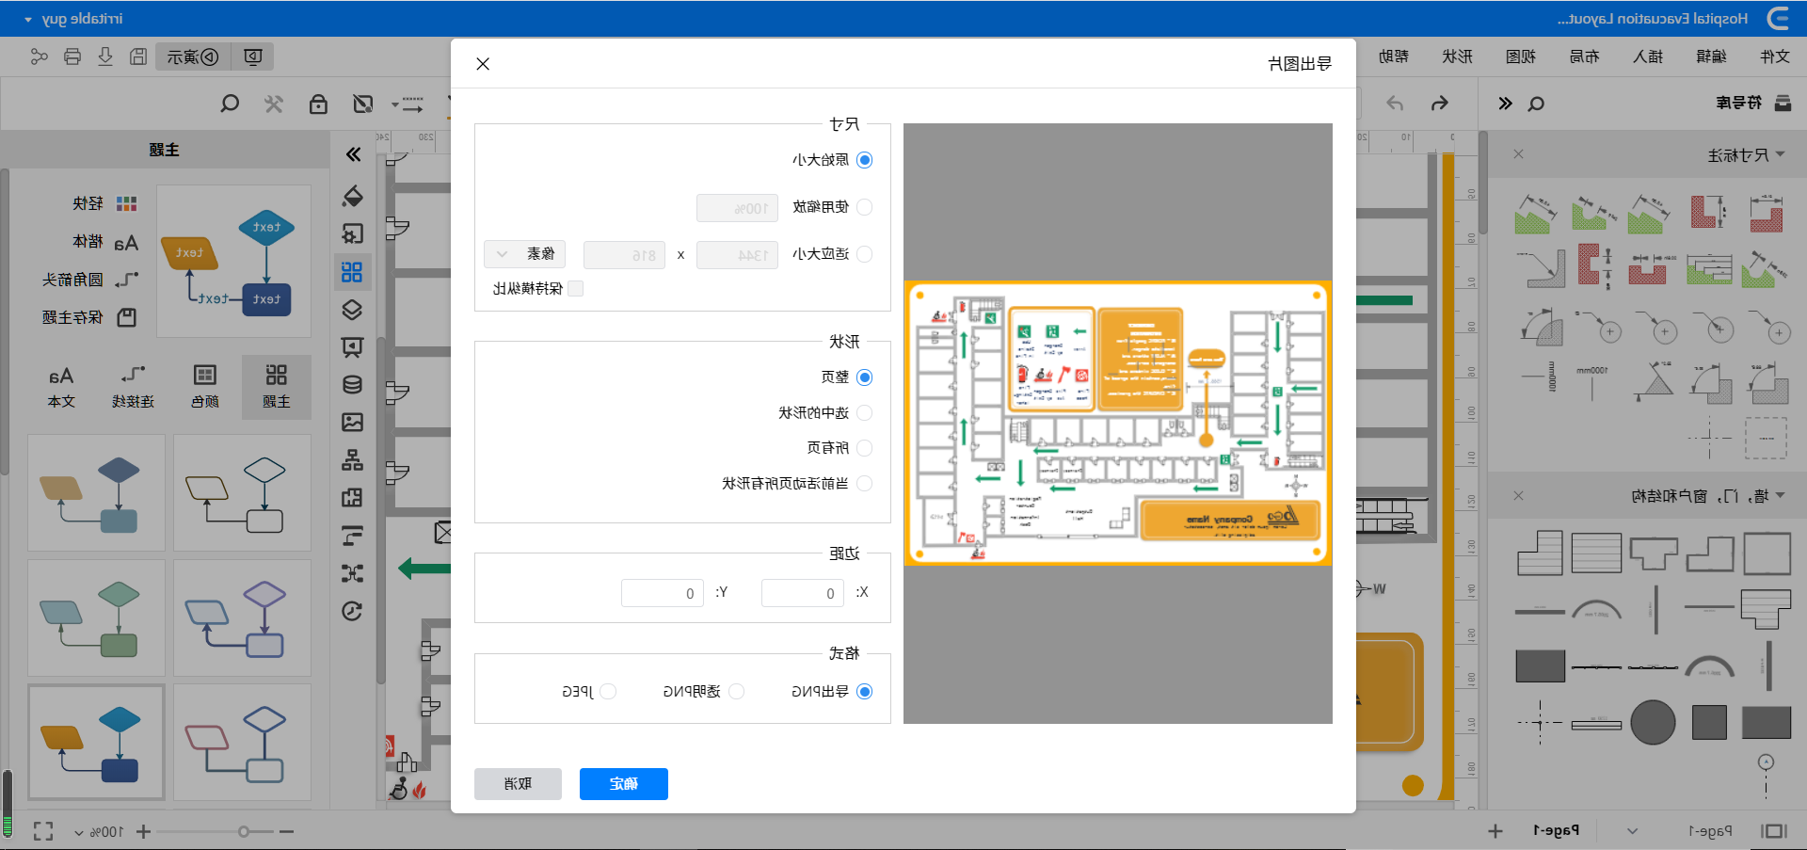1807x850 pixels.
Task: Click the 轻快 color scheme option
Action: click(105, 203)
